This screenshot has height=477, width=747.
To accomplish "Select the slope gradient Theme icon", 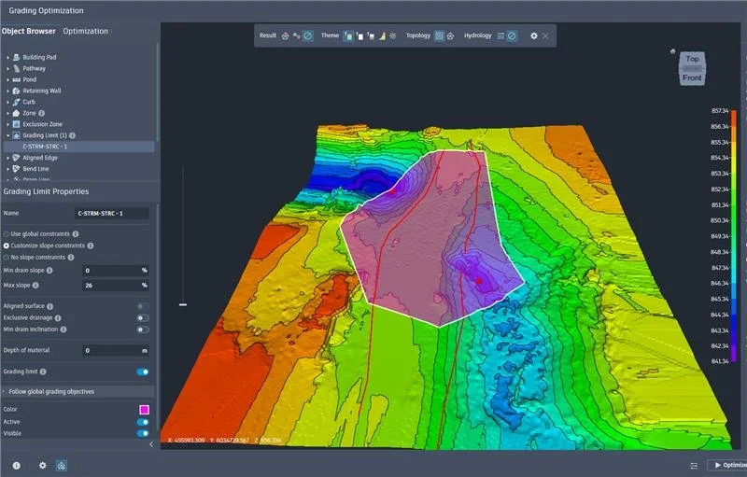I will [382, 35].
